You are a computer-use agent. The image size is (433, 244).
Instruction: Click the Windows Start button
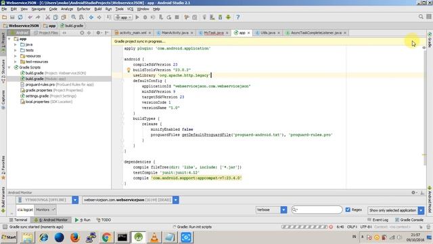[9, 237]
